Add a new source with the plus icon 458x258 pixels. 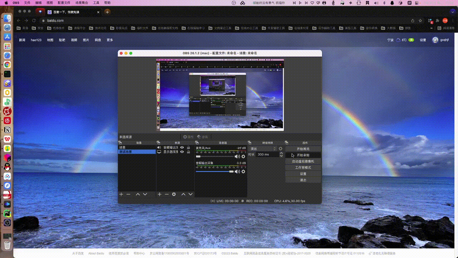pos(160,194)
